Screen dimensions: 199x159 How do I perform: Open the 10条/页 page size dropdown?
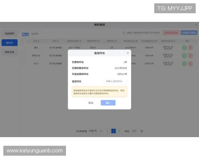(x=95, y=131)
